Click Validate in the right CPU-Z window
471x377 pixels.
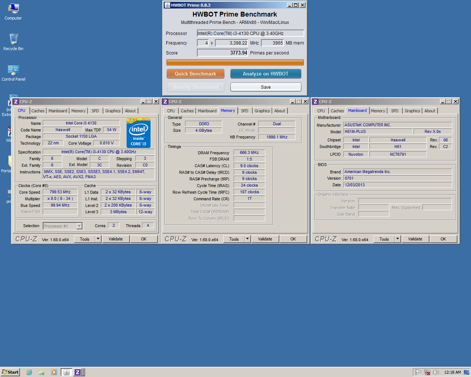(x=415, y=239)
